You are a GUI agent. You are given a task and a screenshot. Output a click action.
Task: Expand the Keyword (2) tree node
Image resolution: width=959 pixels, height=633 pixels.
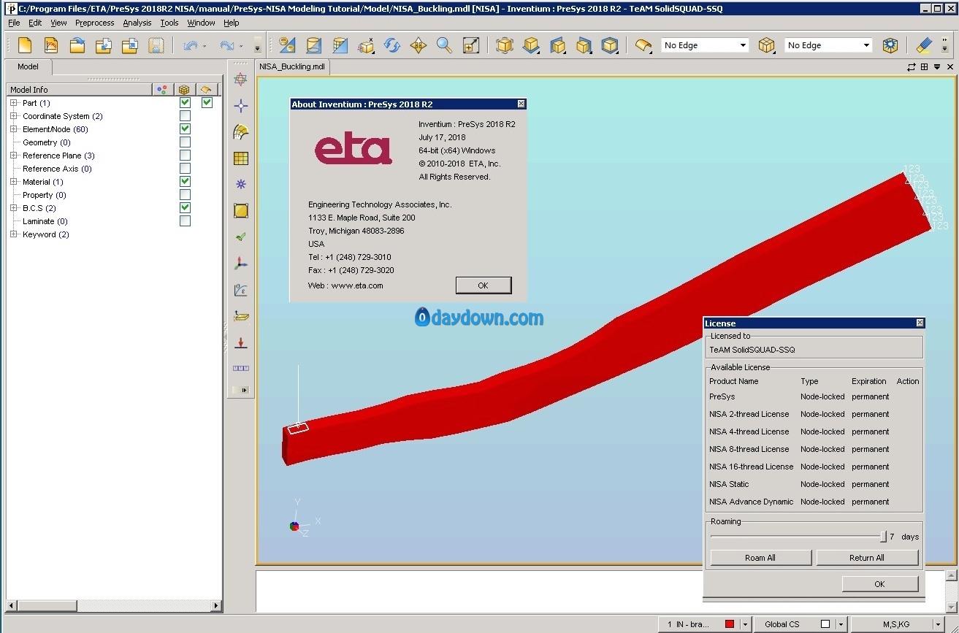14,234
